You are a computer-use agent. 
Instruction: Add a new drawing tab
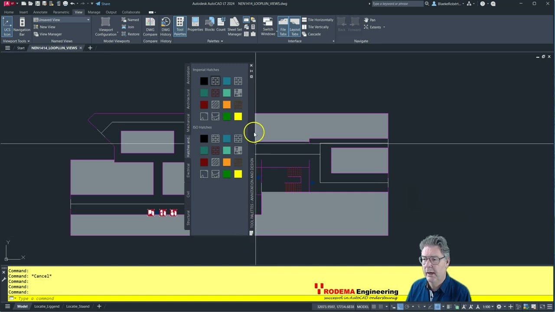coord(90,48)
